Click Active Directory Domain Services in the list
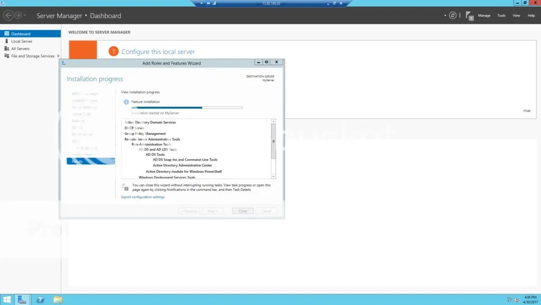This screenshot has height=305, width=541. (150, 123)
